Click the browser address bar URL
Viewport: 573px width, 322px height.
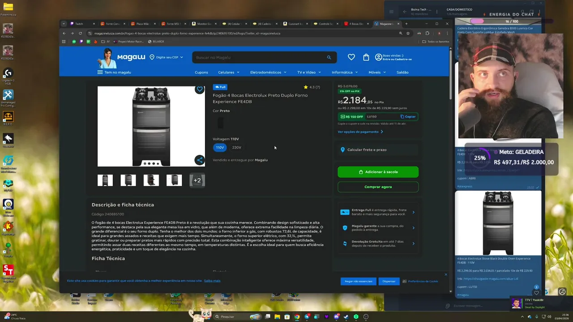187,33
